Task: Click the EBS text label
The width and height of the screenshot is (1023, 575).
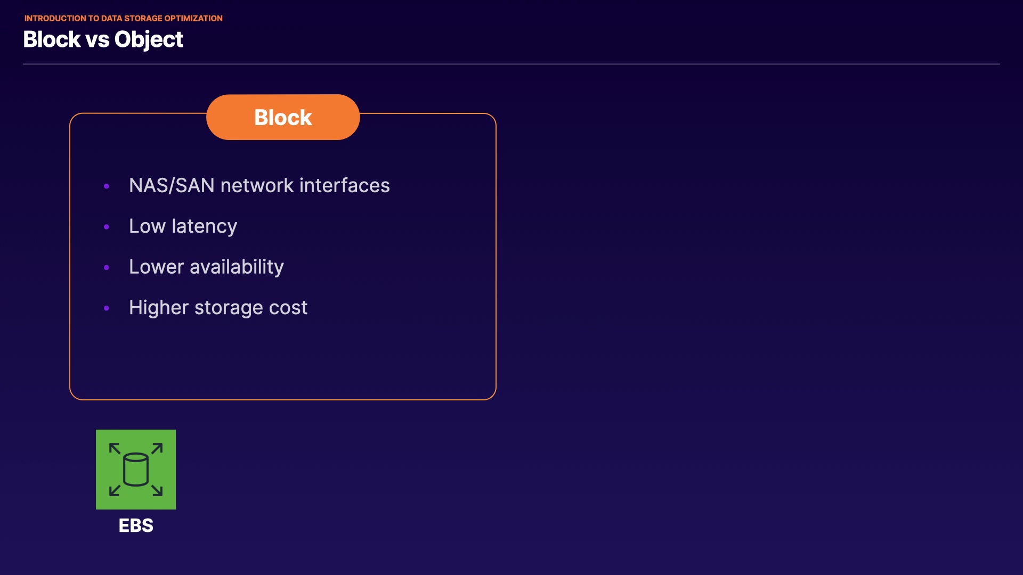Action: (136, 525)
